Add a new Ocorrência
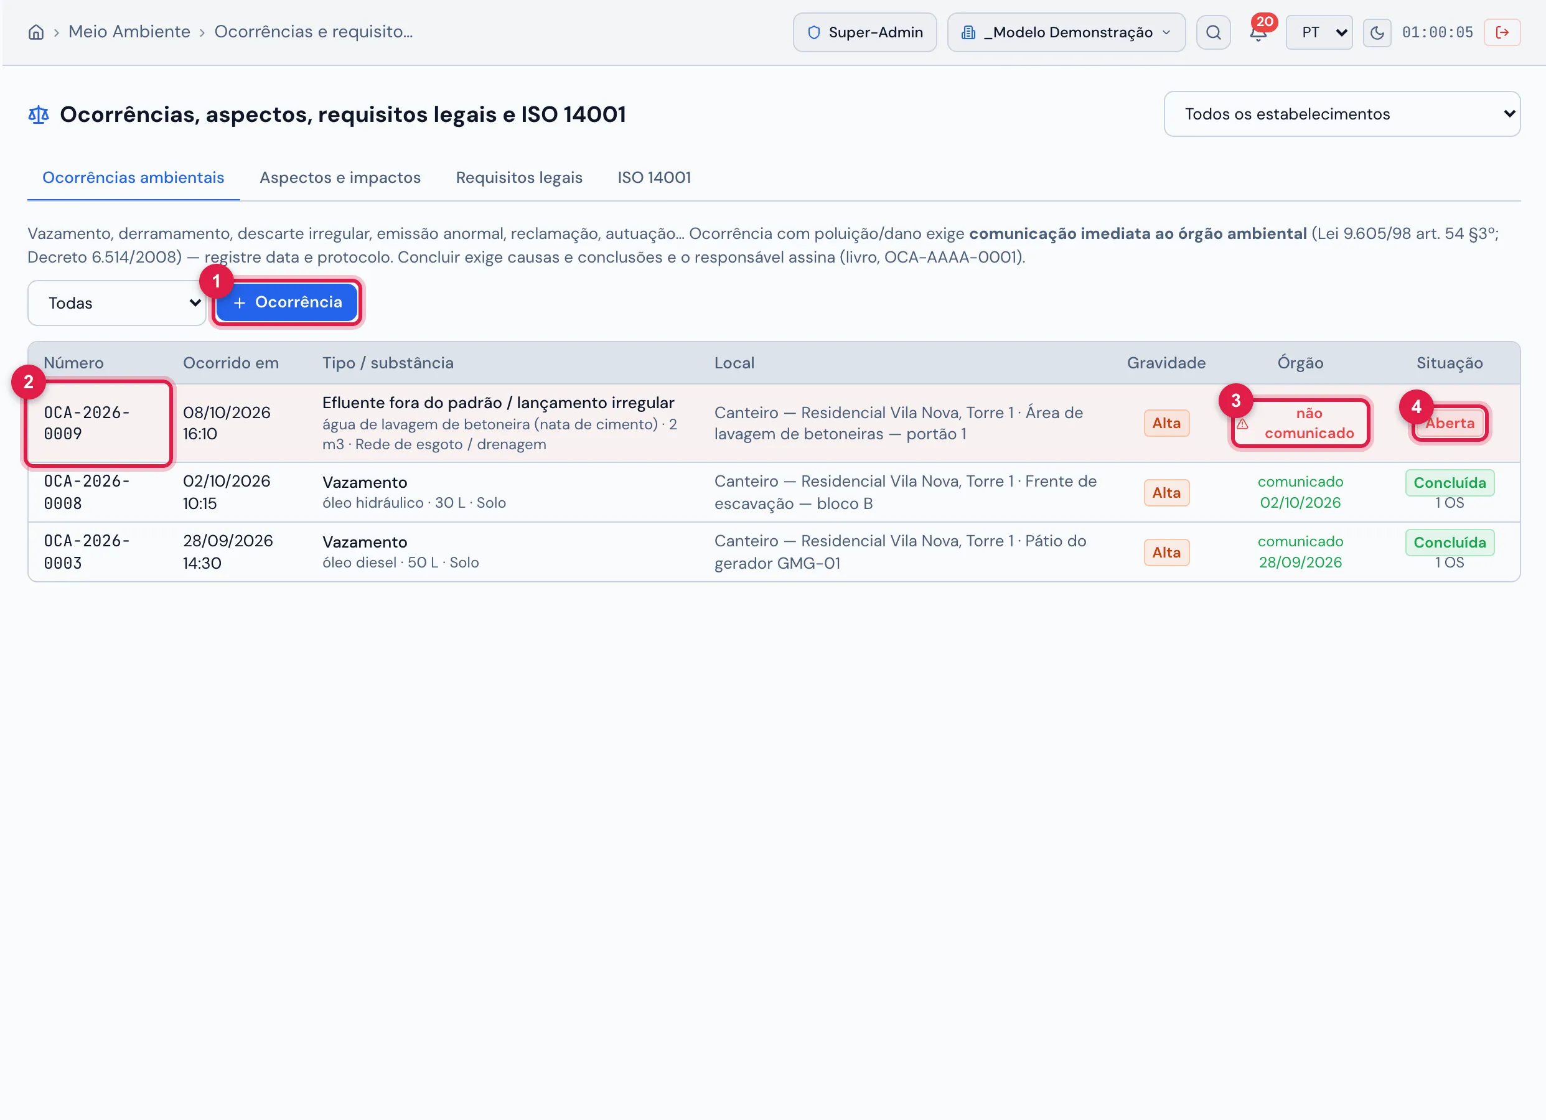This screenshot has width=1546, height=1120. pos(287,302)
